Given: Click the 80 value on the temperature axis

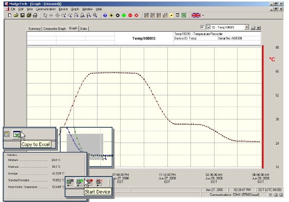Looking at the screenshot, I should click(277, 48).
